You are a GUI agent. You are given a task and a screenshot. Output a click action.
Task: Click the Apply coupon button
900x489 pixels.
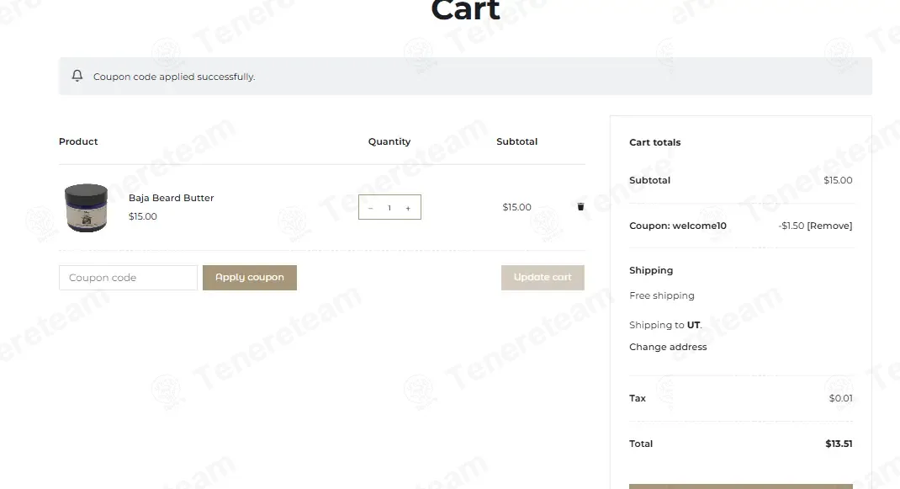tap(250, 278)
